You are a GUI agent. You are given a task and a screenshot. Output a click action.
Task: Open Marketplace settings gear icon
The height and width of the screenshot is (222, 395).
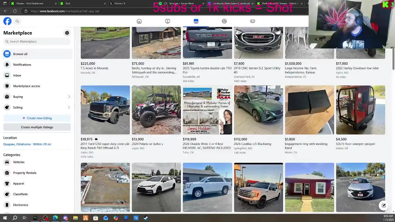pyautogui.click(x=67, y=33)
